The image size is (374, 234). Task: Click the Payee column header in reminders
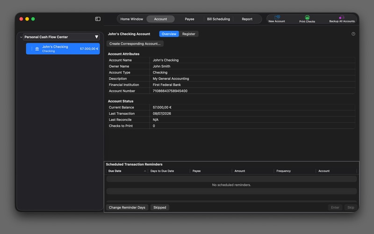(x=211, y=171)
